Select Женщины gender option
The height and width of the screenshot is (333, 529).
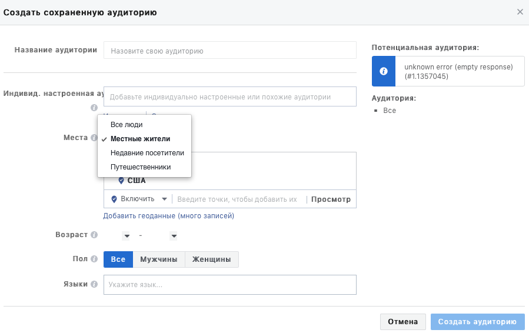point(212,259)
